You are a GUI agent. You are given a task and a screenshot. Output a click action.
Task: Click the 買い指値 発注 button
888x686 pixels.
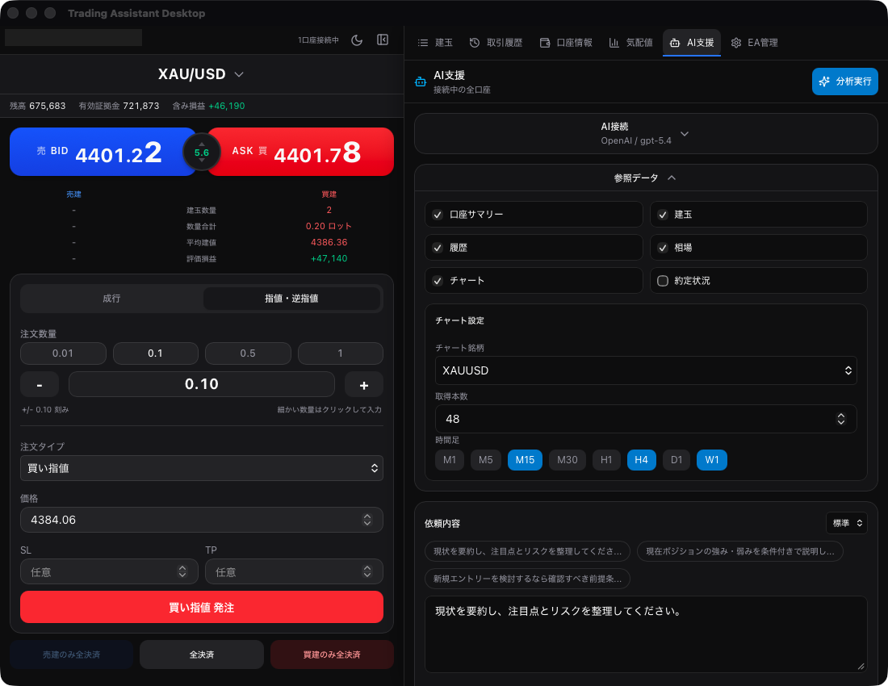202,607
